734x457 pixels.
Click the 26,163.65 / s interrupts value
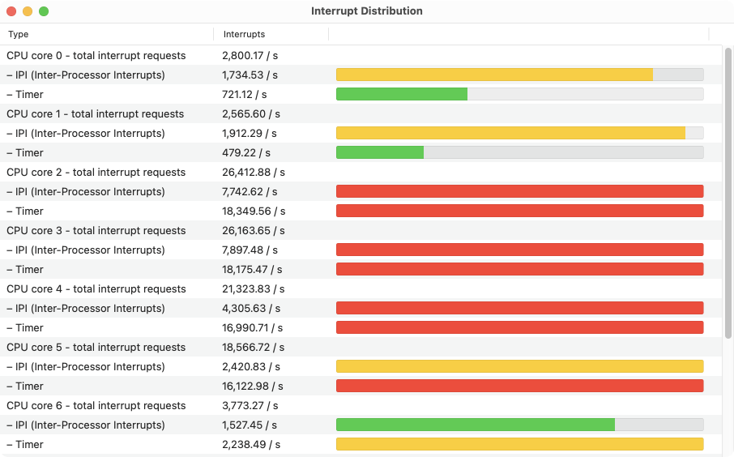click(x=254, y=230)
